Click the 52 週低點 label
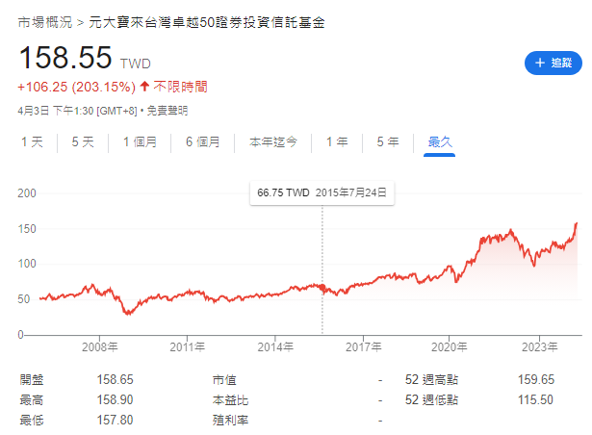Viewport: 592px width, 435px height. click(x=431, y=400)
